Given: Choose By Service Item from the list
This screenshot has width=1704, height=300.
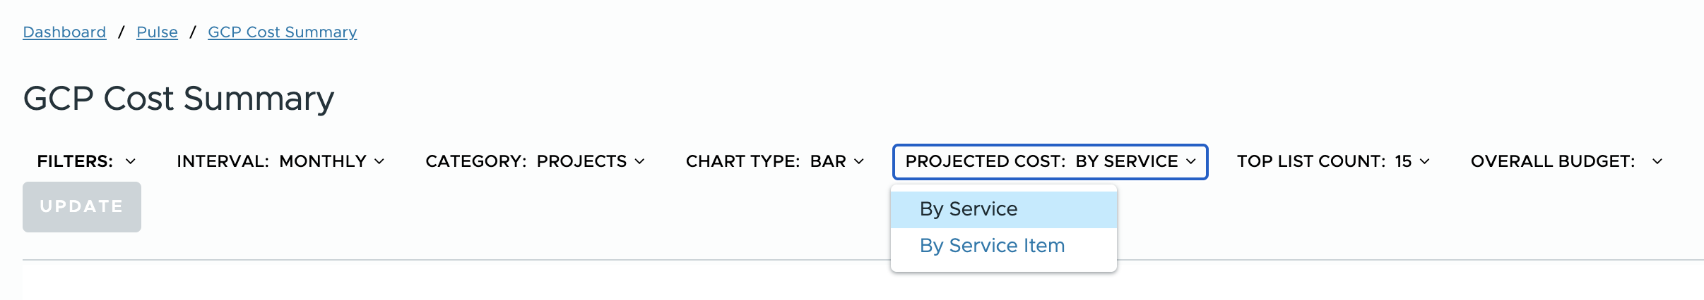Looking at the screenshot, I should point(992,246).
